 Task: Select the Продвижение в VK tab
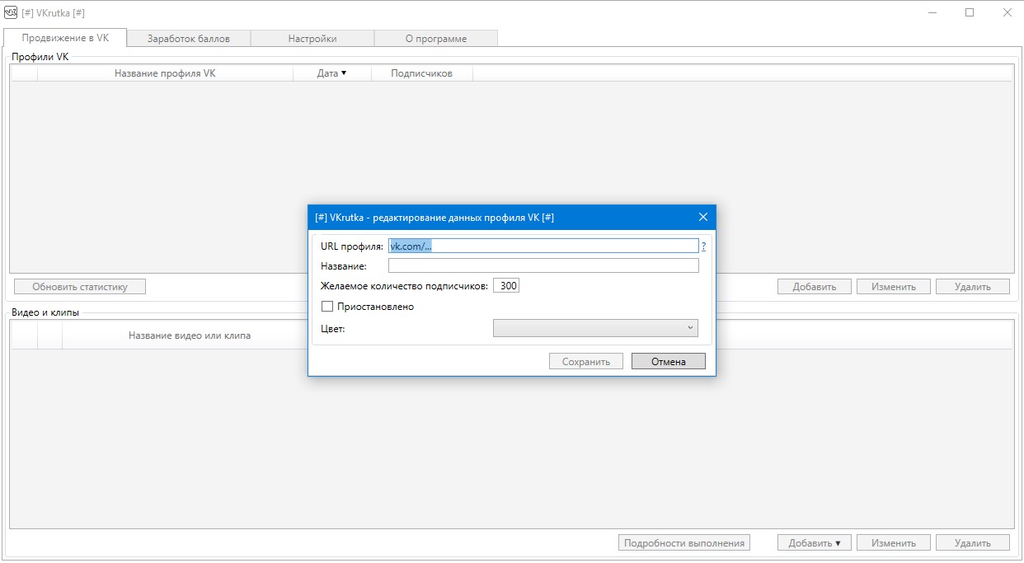65,38
